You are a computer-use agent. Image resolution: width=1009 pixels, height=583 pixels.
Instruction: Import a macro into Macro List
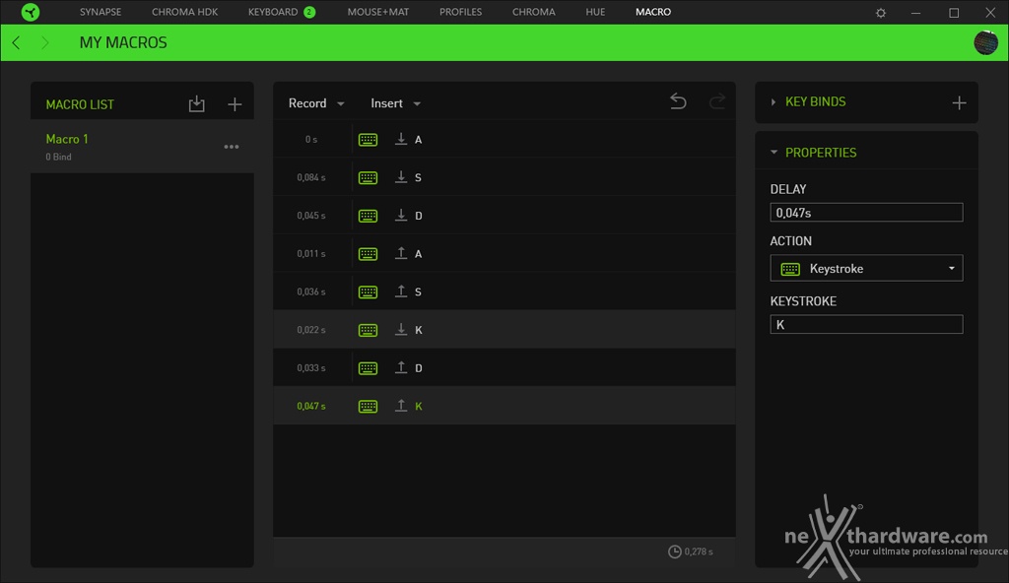[x=196, y=103]
